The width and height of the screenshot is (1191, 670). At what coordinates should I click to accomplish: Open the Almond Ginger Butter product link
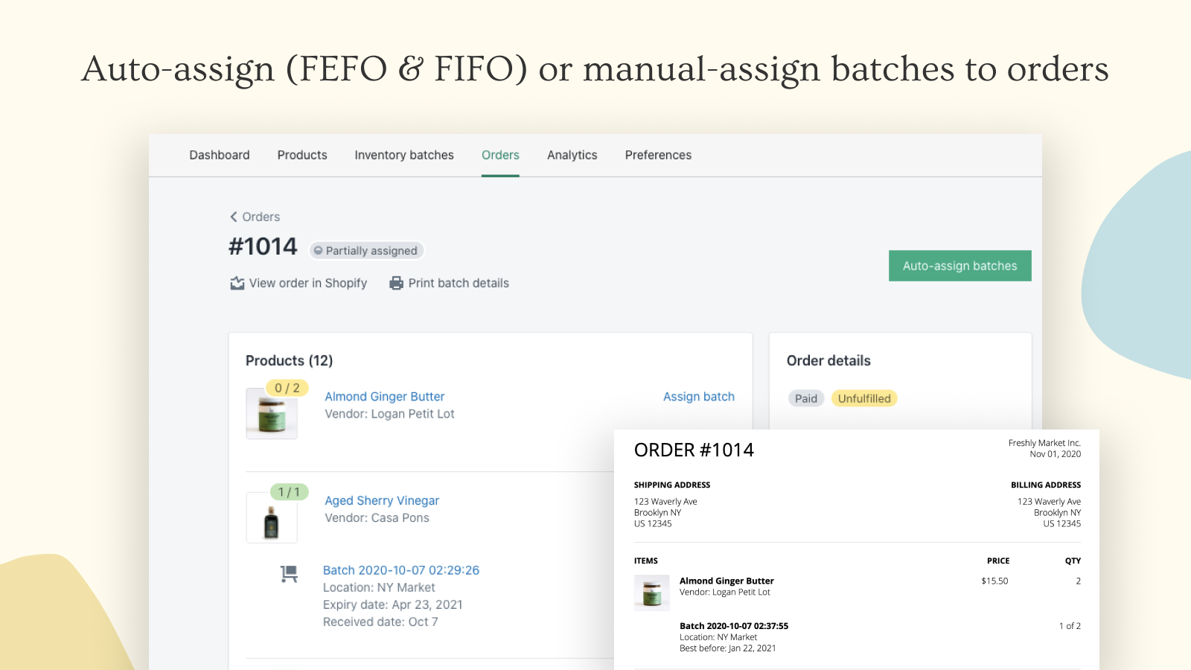[x=384, y=397]
